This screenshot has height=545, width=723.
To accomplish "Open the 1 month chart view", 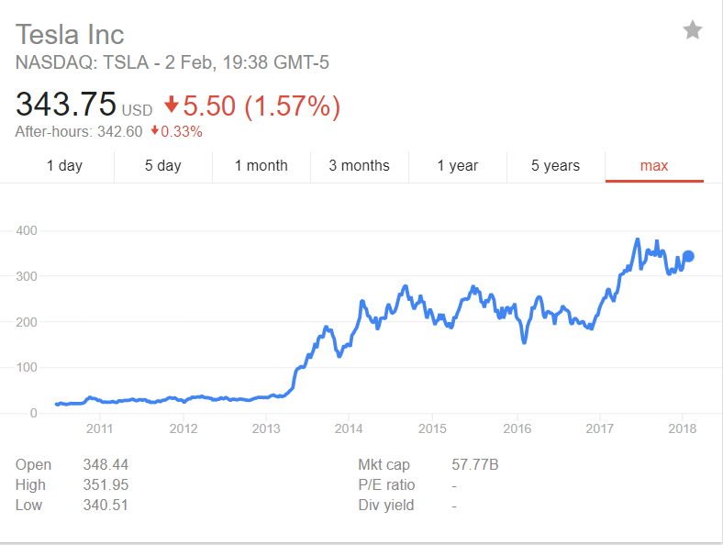I will [261, 165].
